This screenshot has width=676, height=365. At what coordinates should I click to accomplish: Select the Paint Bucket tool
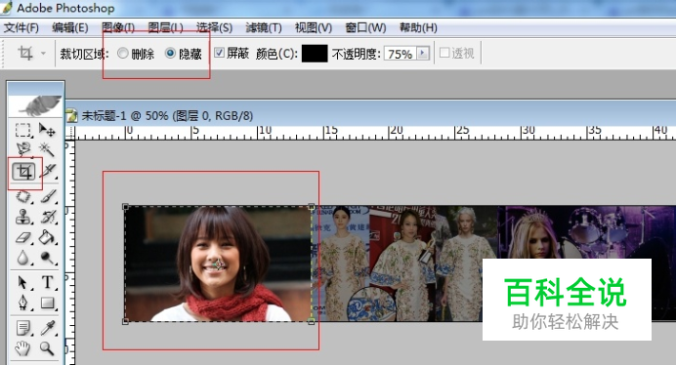(x=48, y=237)
